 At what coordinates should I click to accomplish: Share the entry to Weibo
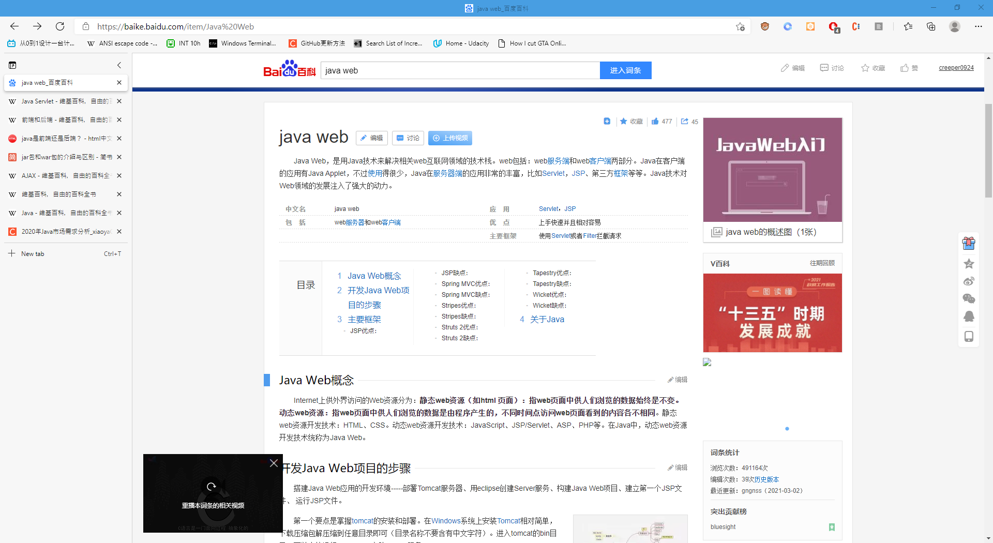(969, 281)
